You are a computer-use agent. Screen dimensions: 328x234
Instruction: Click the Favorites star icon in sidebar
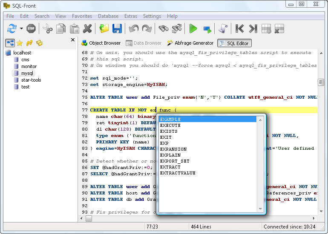point(20,43)
